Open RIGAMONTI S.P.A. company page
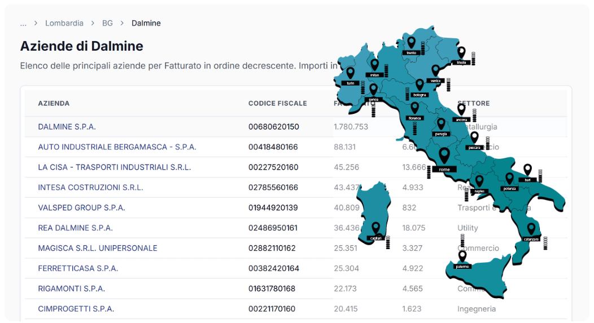This screenshot has height=323, width=594. [x=71, y=289]
